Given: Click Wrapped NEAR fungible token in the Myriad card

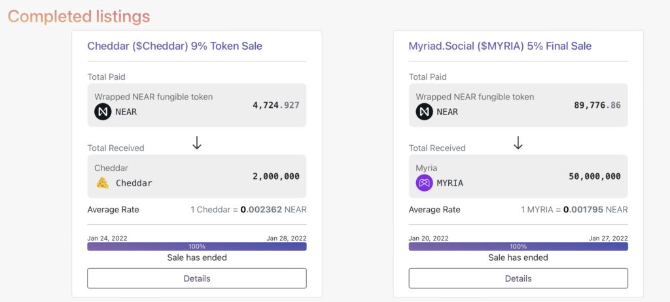Looking at the screenshot, I should coord(475,97).
